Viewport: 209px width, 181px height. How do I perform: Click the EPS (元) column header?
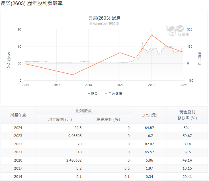149,115
